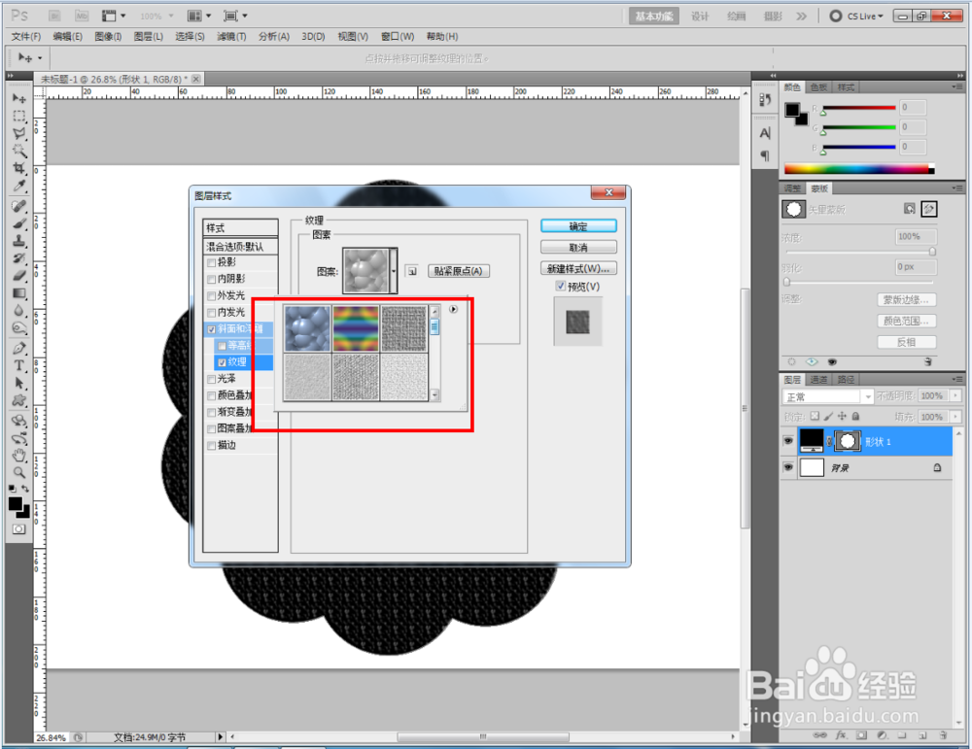Viewport: 972px width, 749px height.
Task: Open the pattern picker dropdown arrow
Action: (x=394, y=271)
